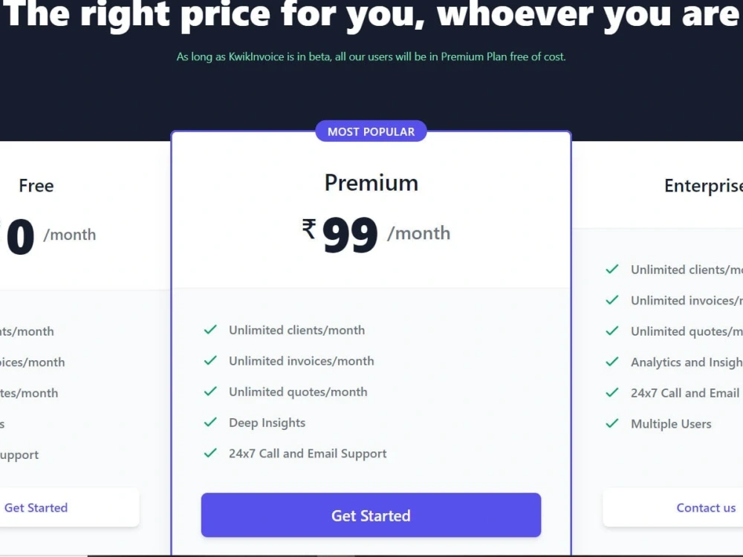The image size is (743, 557).
Task: Click the green beta notice text
Action: (x=371, y=57)
